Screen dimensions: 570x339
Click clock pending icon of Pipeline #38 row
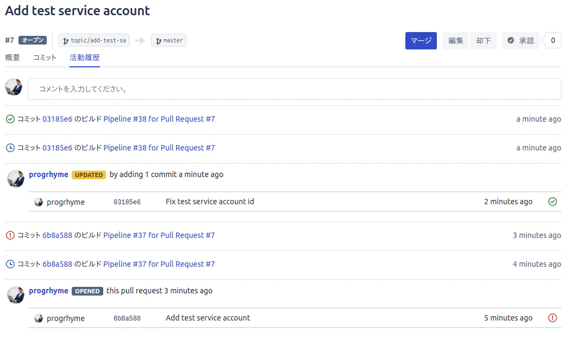(x=10, y=148)
